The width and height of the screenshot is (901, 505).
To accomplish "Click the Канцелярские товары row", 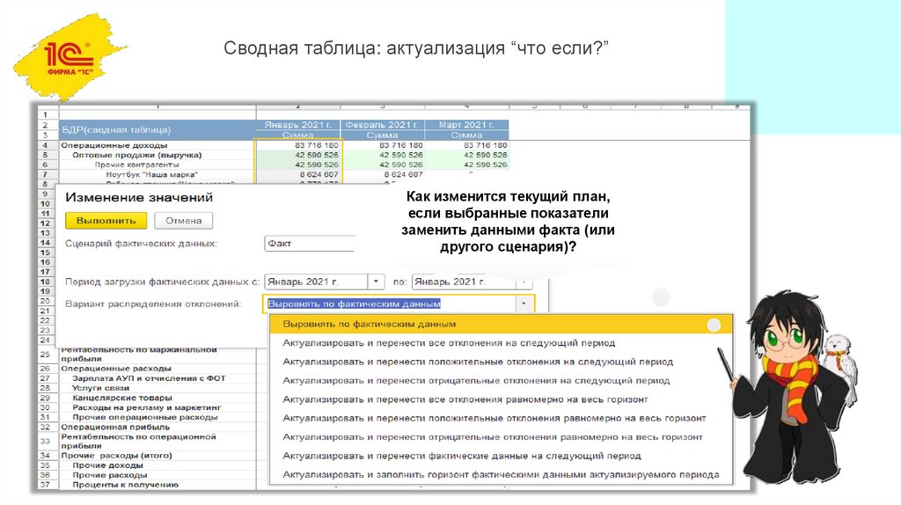I will point(121,398).
